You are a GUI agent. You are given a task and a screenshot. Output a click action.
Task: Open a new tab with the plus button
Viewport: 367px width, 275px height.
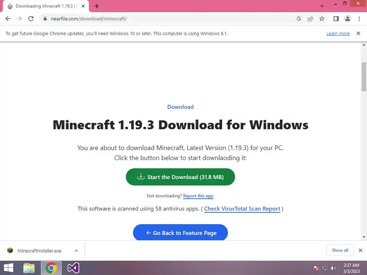click(x=97, y=6)
